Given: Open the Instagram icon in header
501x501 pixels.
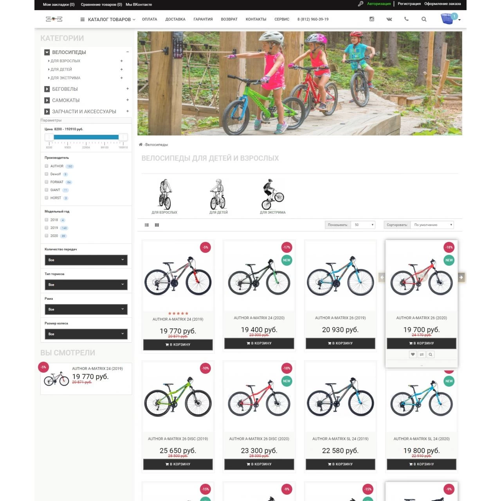Looking at the screenshot, I should click(x=372, y=19).
